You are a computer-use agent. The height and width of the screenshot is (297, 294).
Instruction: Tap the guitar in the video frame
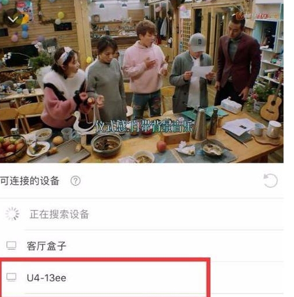tap(272, 105)
